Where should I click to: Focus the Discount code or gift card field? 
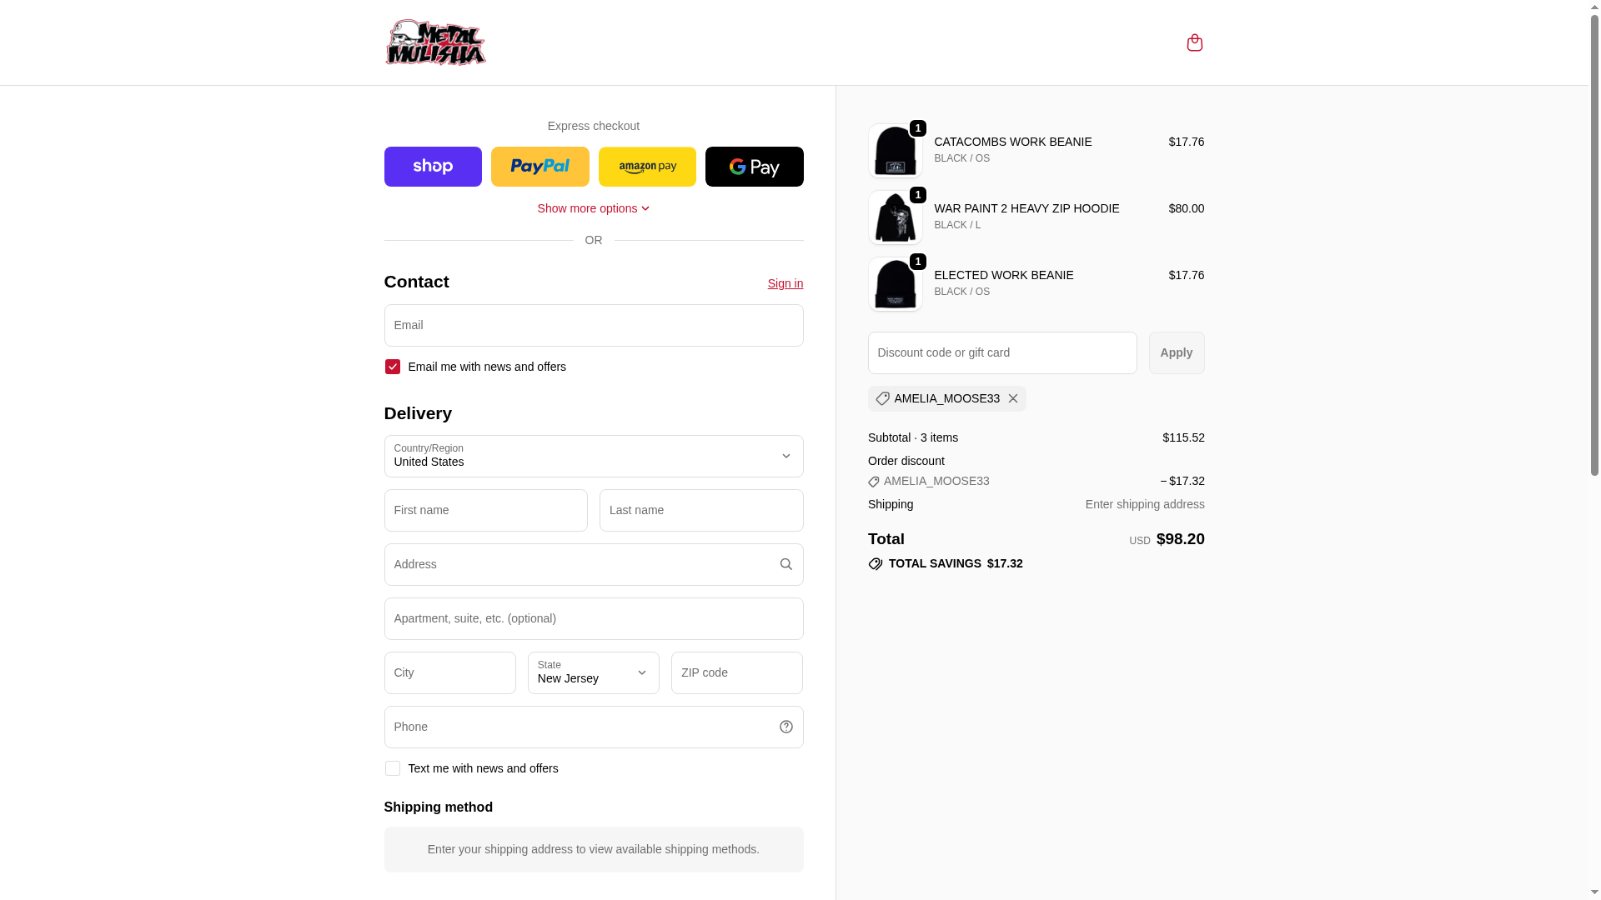click(x=1002, y=352)
